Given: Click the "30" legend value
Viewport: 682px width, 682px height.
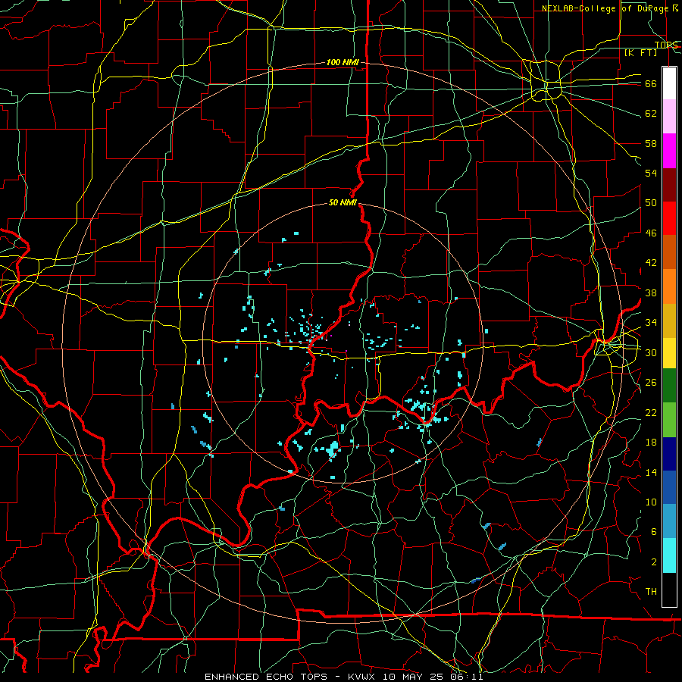Looking at the screenshot, I should point(651,352).
